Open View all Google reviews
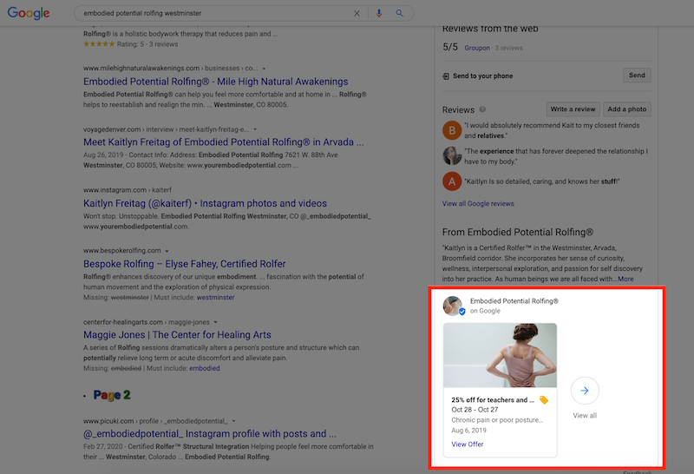Image resolution: width=694 pixels, height=474 pixels. point(478,204)
